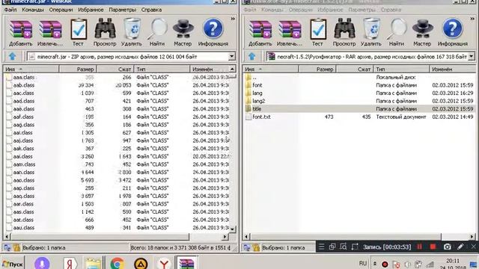
Task: Open the recorder hamburger menu
Action: (321, 247)
